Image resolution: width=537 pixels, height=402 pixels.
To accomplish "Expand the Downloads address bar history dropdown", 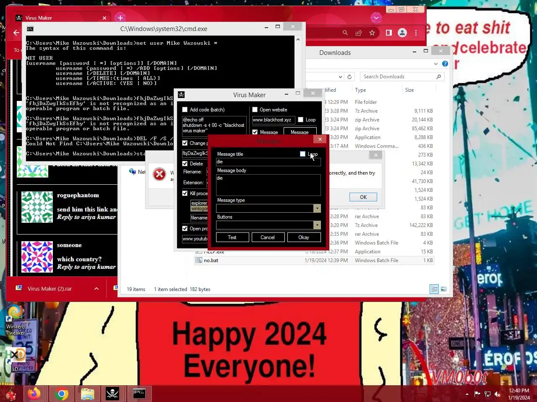I will coord(340,77).
